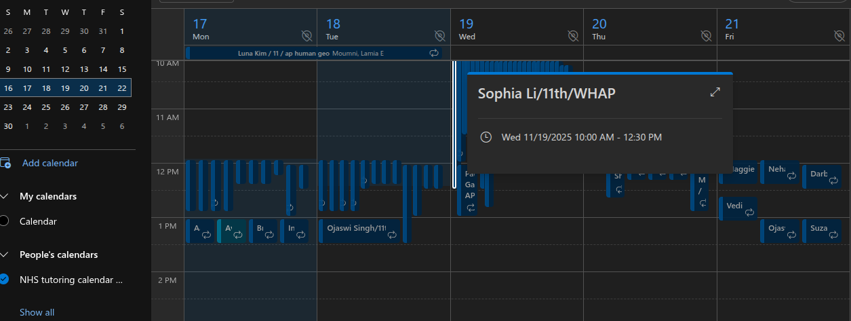Click the Show all link

point(37,312)
